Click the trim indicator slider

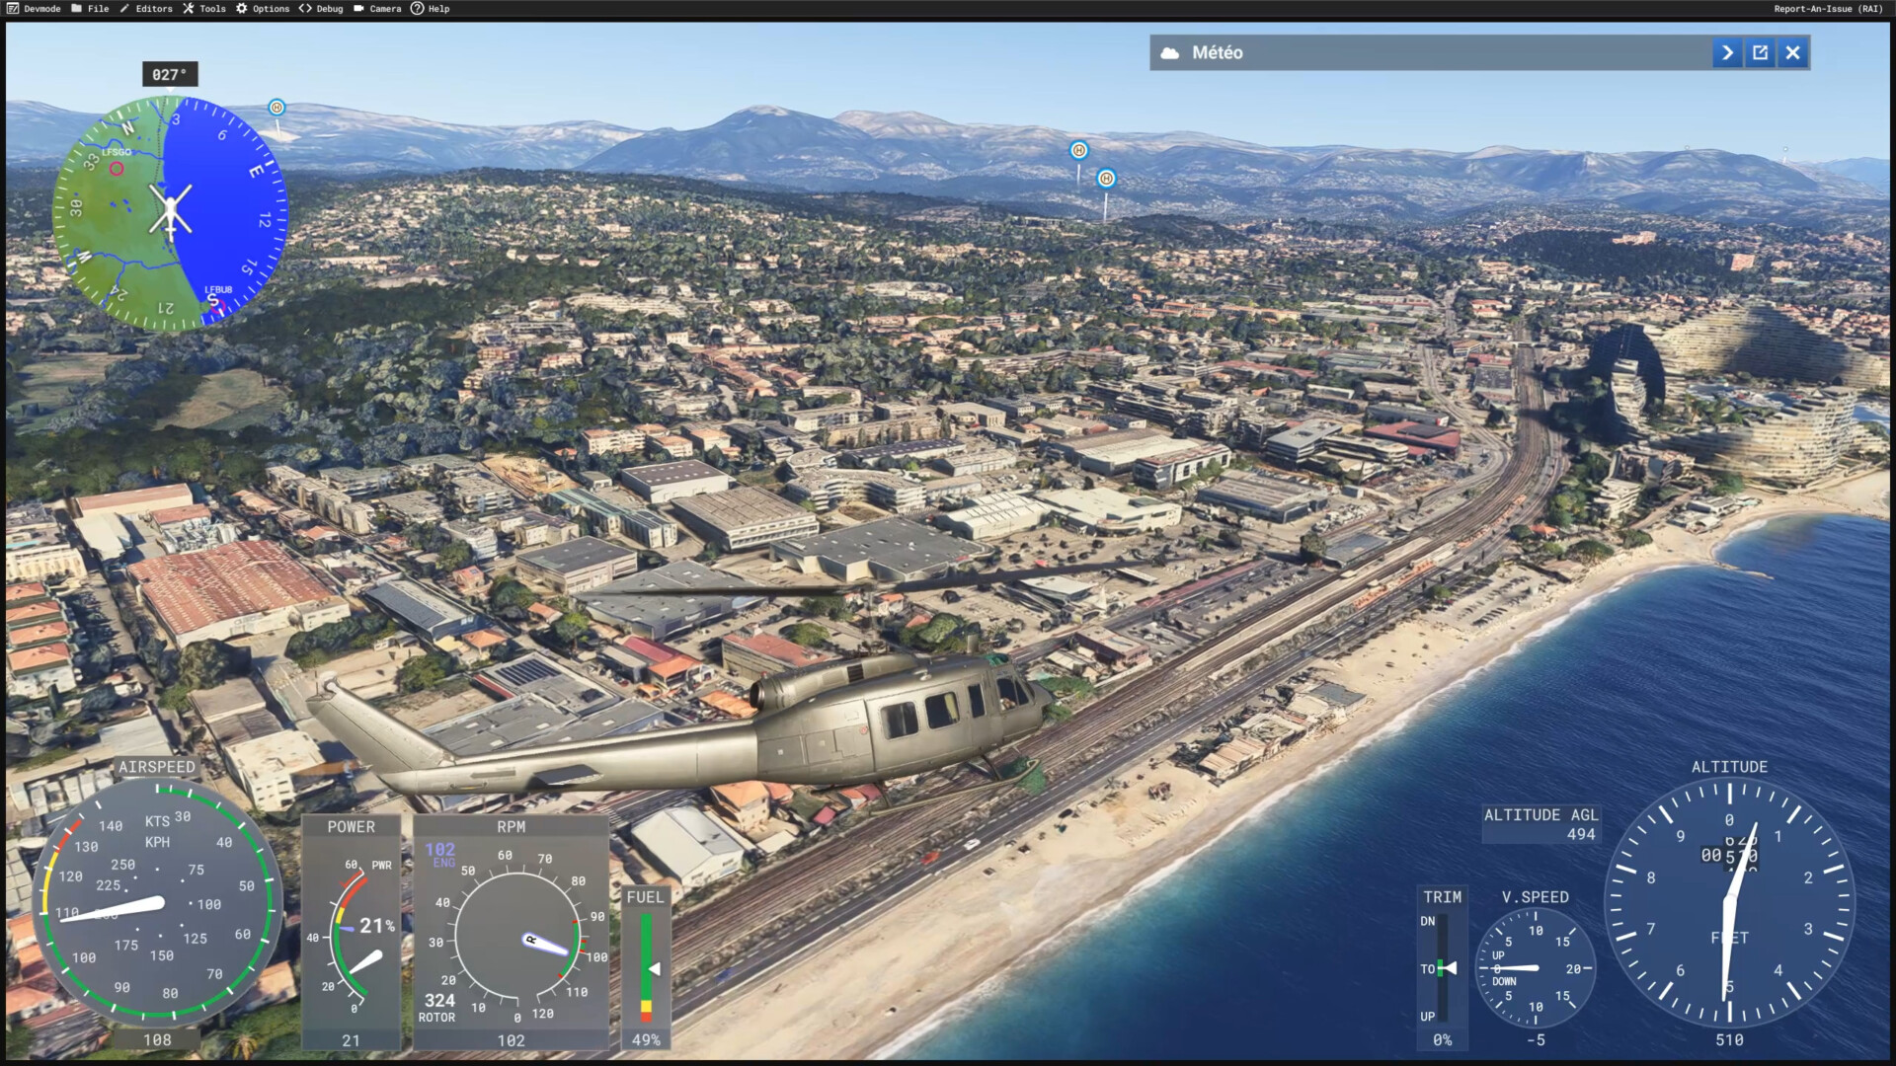click(x=1443, y=968)
